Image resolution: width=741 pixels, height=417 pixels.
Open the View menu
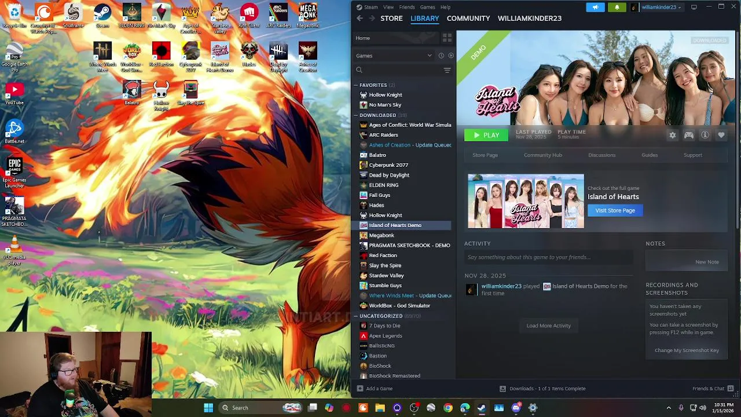[x=388, y=7]
